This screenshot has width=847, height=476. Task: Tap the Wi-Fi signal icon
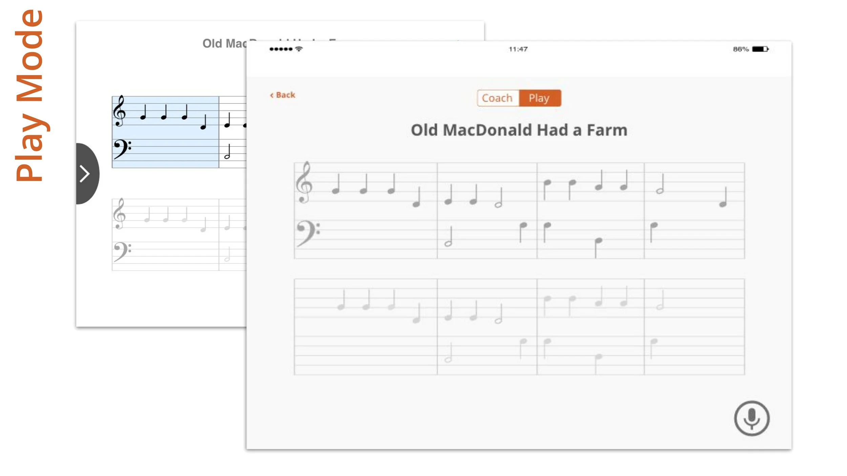[299, 49]
